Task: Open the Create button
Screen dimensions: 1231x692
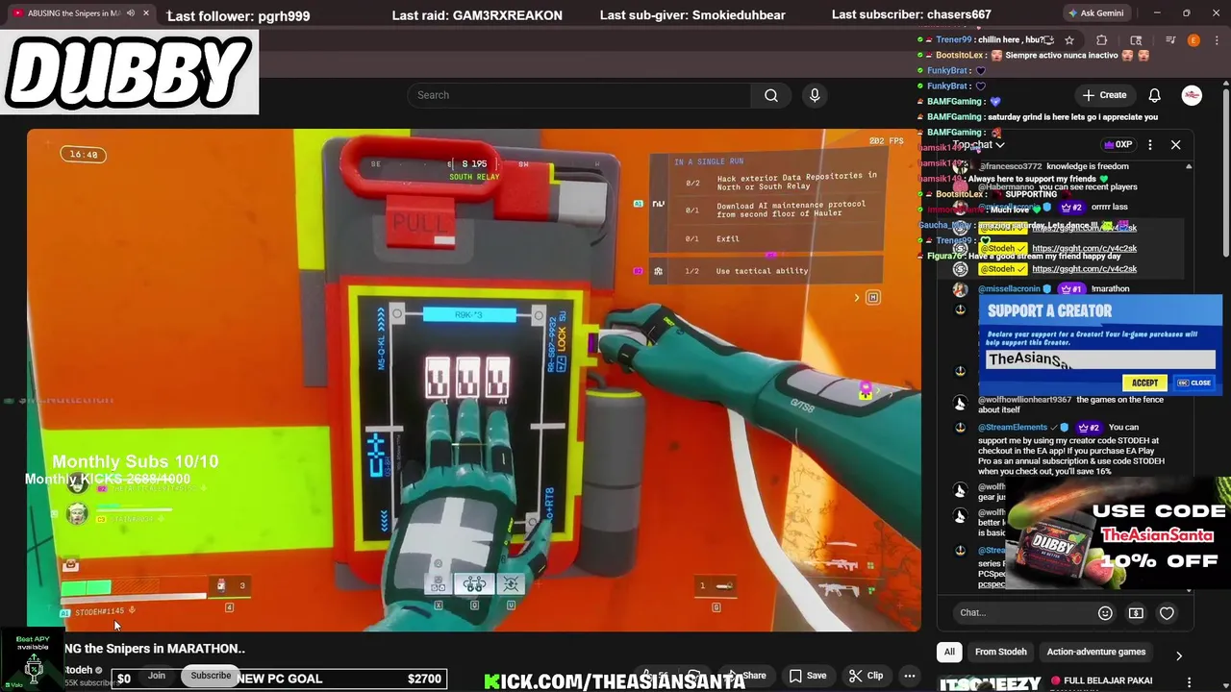Action: [x=1104, y=95]
